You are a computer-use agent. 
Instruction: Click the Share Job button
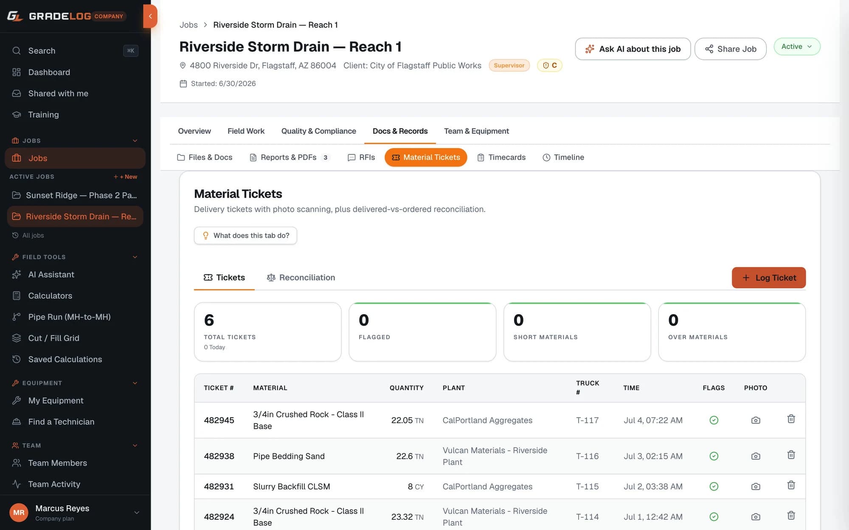click(731, 49)
